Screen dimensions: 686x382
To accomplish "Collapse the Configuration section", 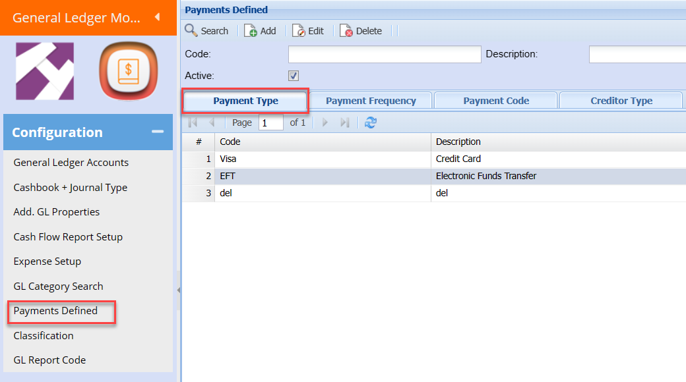I will pyautogui.click(x=158, y=132).
